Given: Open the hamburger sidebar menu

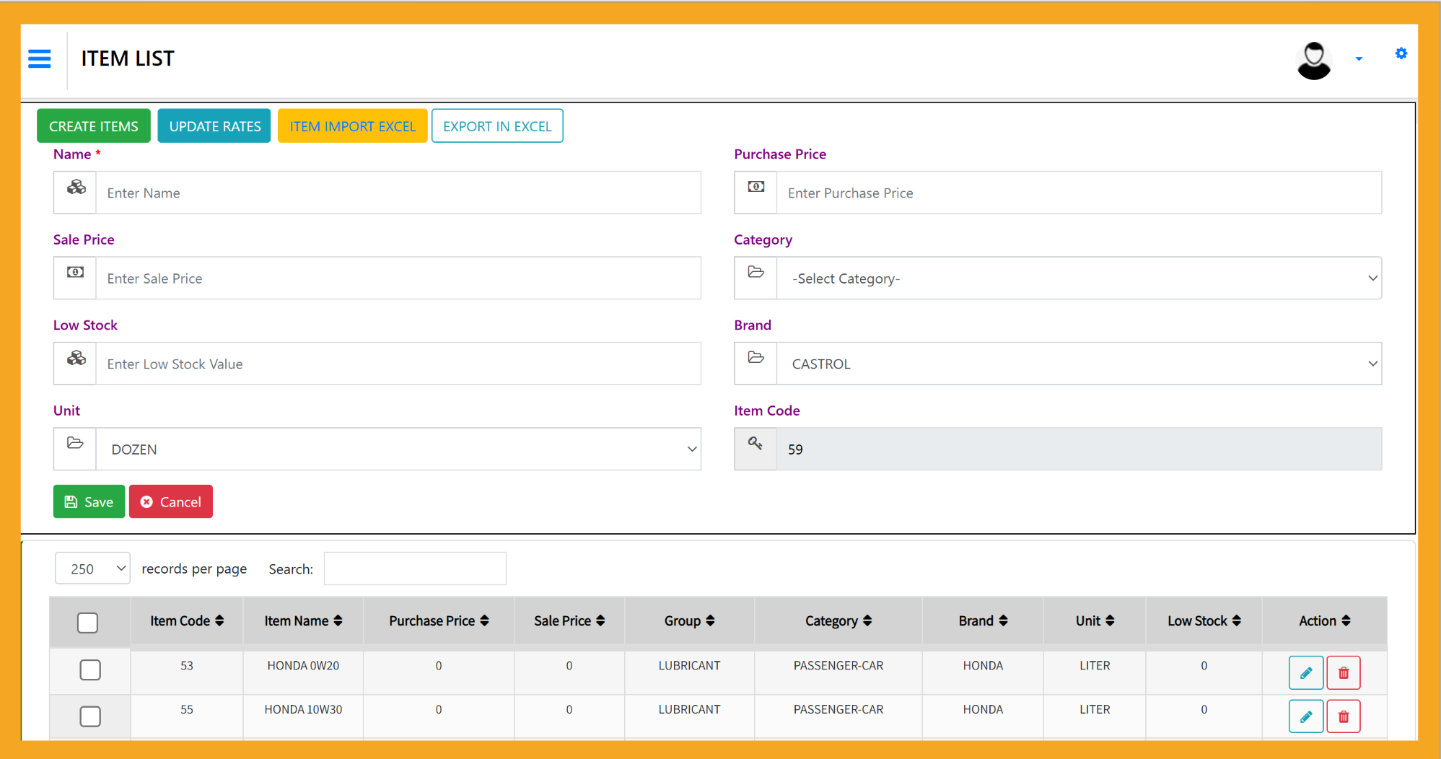Looking at the screenshot, I should [40, 58].
